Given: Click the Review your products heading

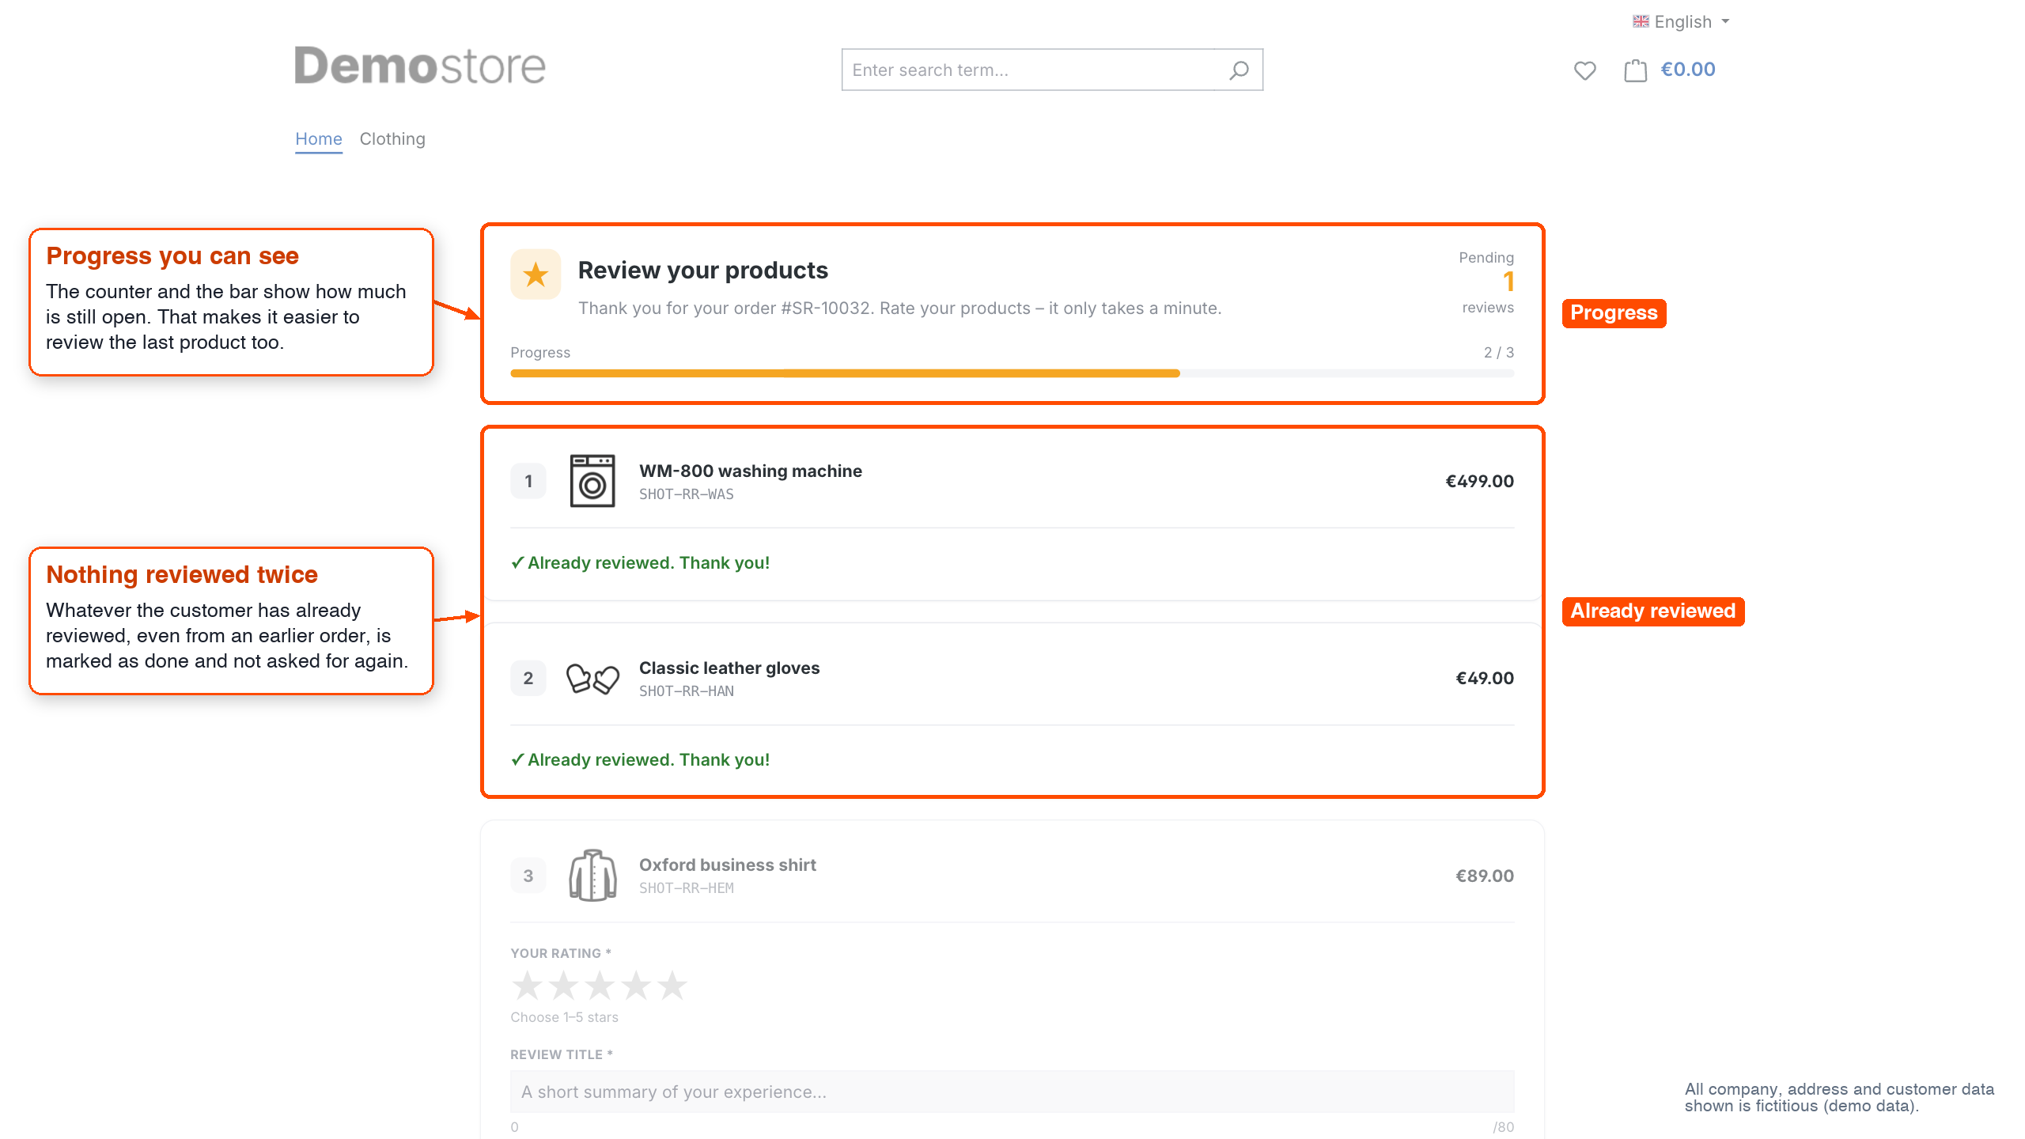Looking at the screenshot, I should click(703, 271).
